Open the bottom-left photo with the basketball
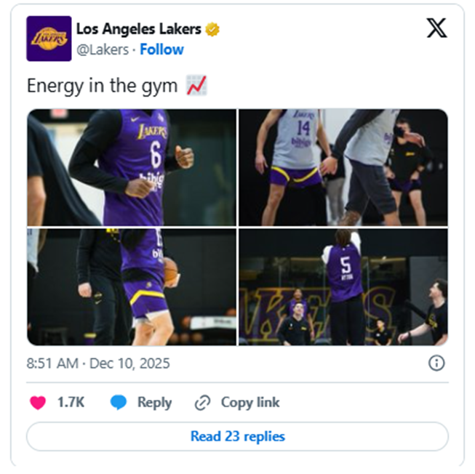Image resolution: width=475 pixels, height=474 pixels. pos(132,287)
